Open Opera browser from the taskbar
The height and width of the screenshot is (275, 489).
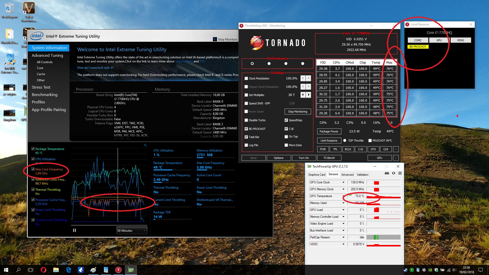tap(43, 270)
